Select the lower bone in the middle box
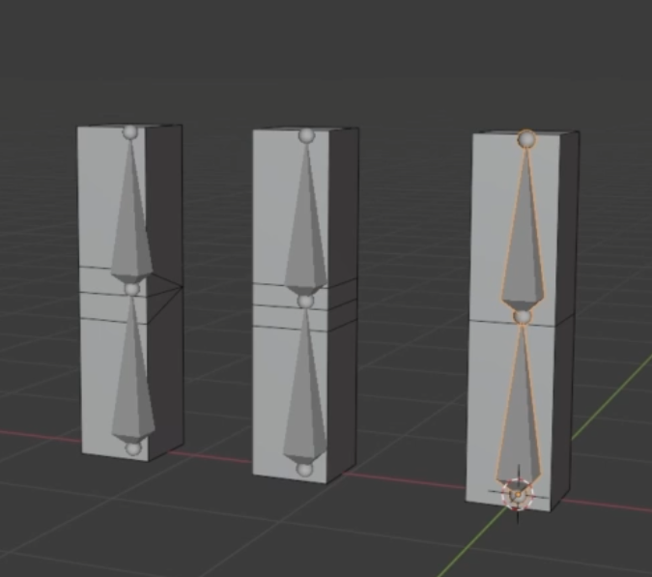 click(305, 387)
